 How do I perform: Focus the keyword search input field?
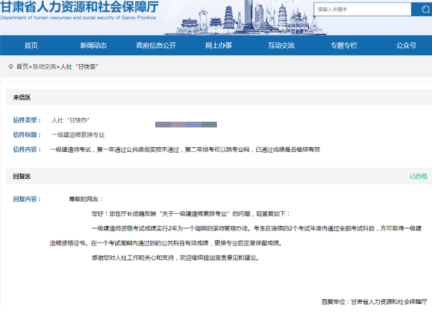(362, 10)
